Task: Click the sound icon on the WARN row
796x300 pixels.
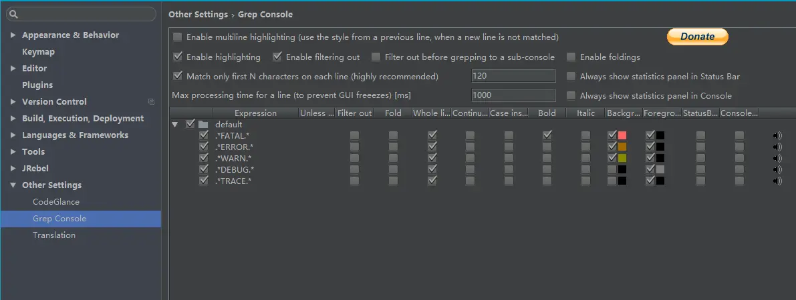Action: pyautogui.click(x=777, y=158)
